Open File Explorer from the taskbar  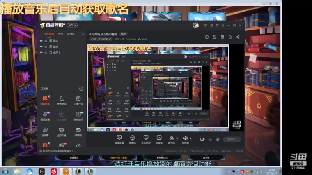[17, 171]
